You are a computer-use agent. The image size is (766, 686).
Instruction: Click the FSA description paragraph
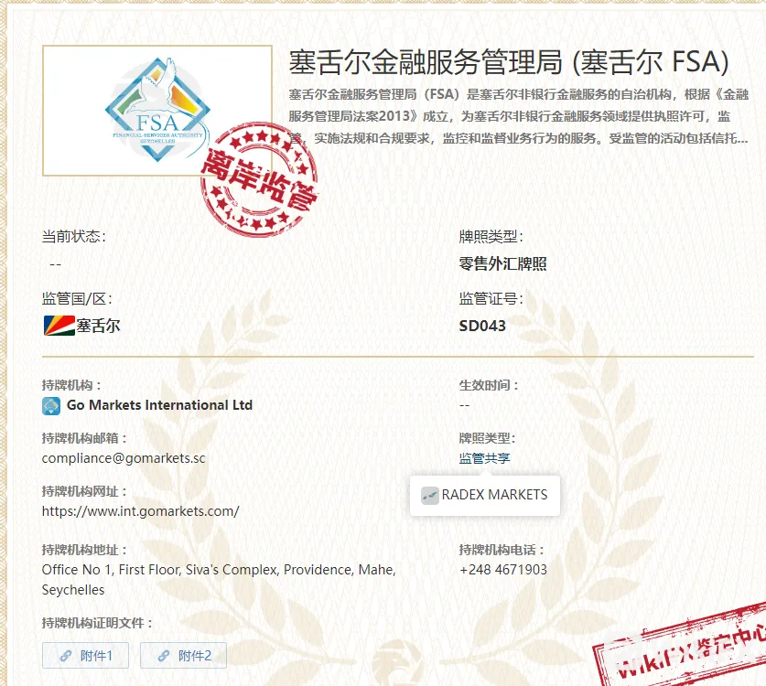518,116
